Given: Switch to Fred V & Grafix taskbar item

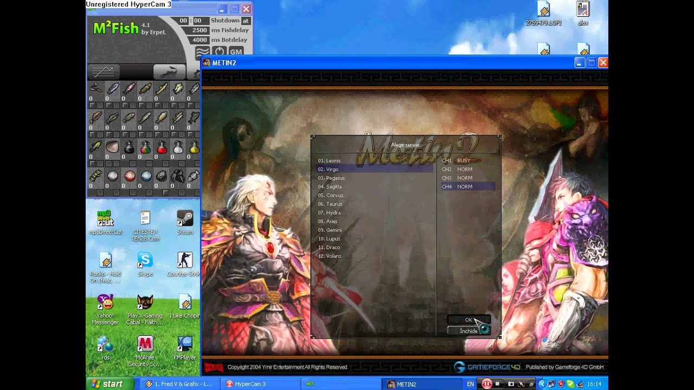Looking at the screenshot, I should (179, 384).
